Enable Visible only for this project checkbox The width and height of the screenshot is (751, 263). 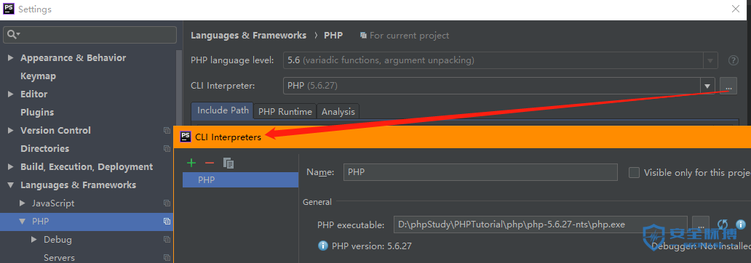coord(634,173)
